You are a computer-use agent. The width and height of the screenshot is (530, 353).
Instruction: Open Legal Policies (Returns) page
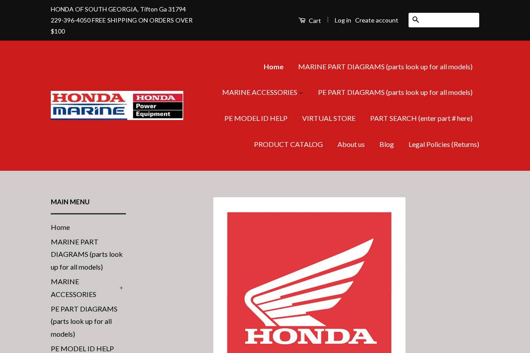point(444,144)
